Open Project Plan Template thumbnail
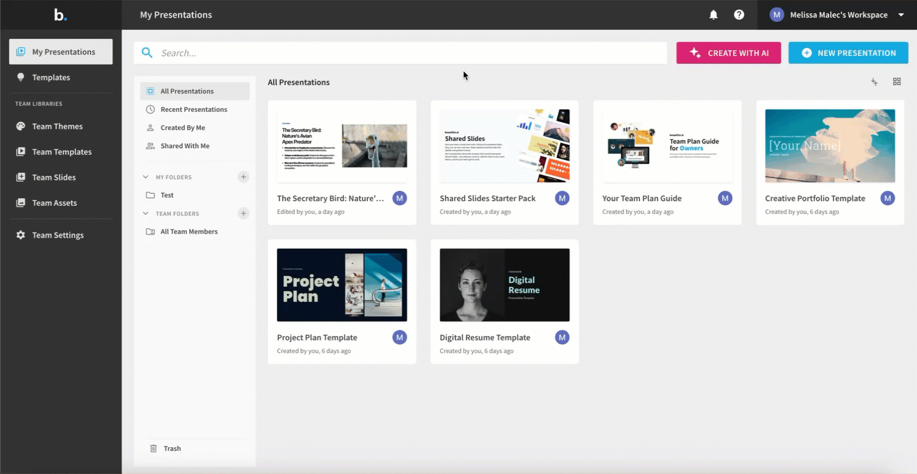This screenshot has height=474, width=917. tap(342, 285)
